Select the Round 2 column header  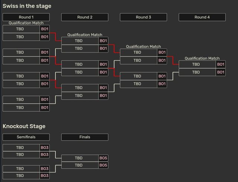(x=85, y=17)
